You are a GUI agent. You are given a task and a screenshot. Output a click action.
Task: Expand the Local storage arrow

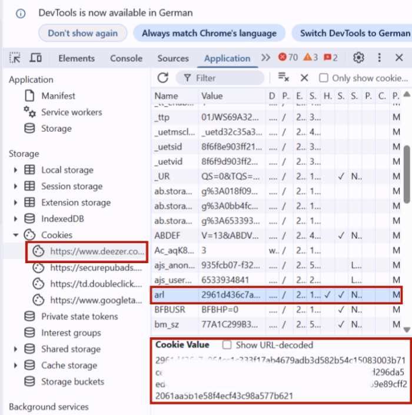click(15, 170)
